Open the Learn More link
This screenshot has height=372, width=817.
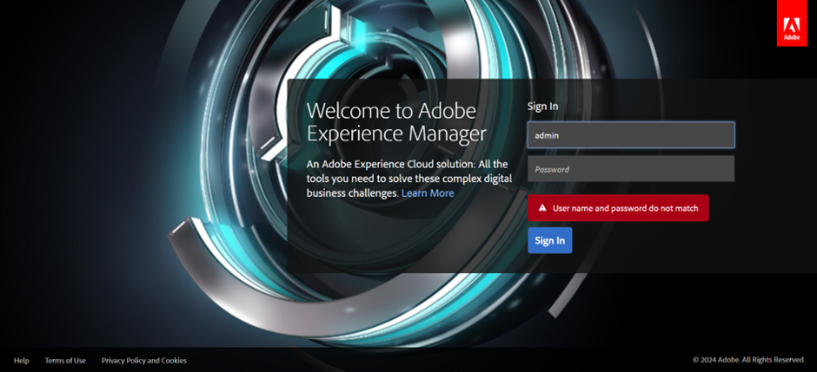(x=428, y=193)
